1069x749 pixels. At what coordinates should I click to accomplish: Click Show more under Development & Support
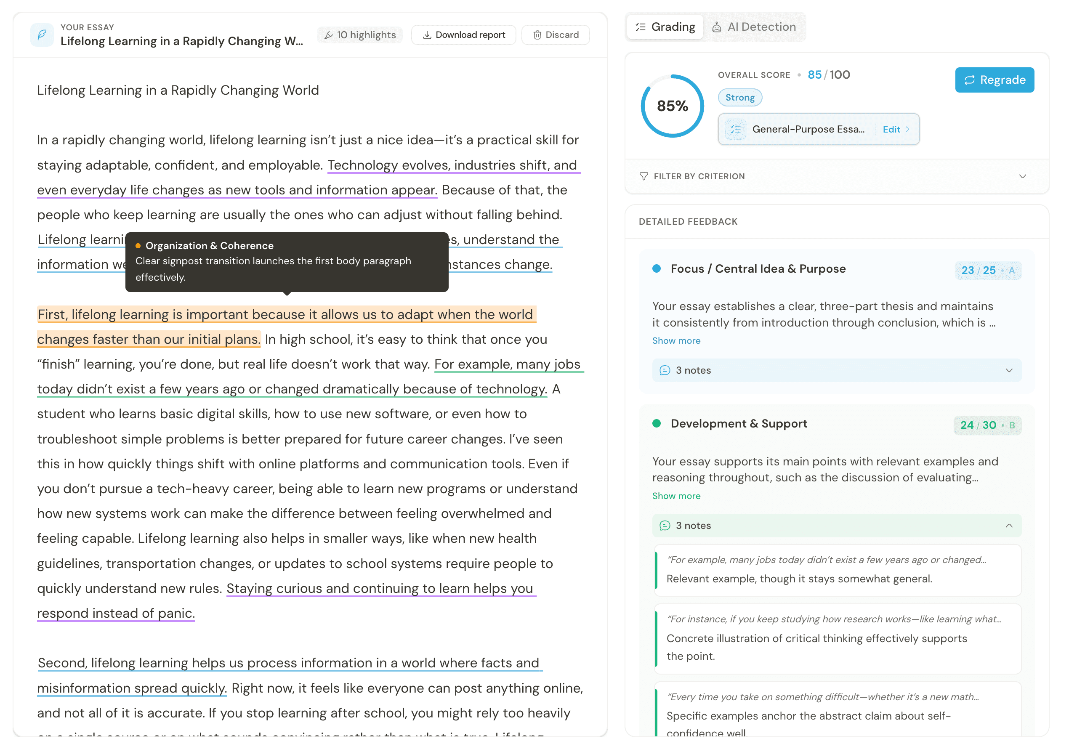[x=676, y=496]
